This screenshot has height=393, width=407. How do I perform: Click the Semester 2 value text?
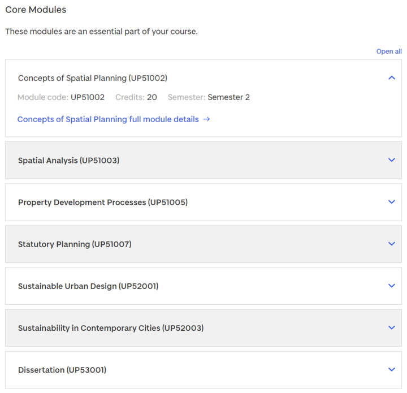click(229, 97)
